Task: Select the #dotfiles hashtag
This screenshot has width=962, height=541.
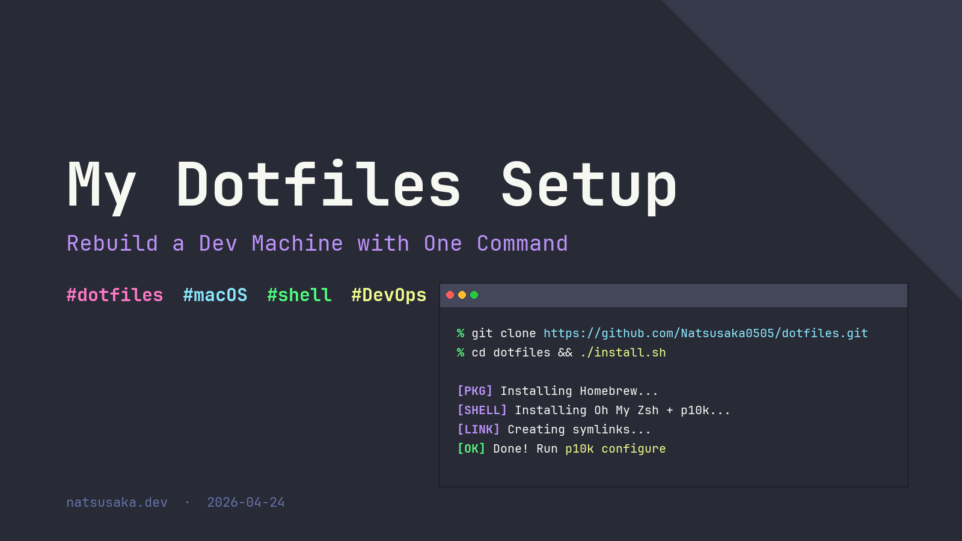Action: tap(114, 295)
